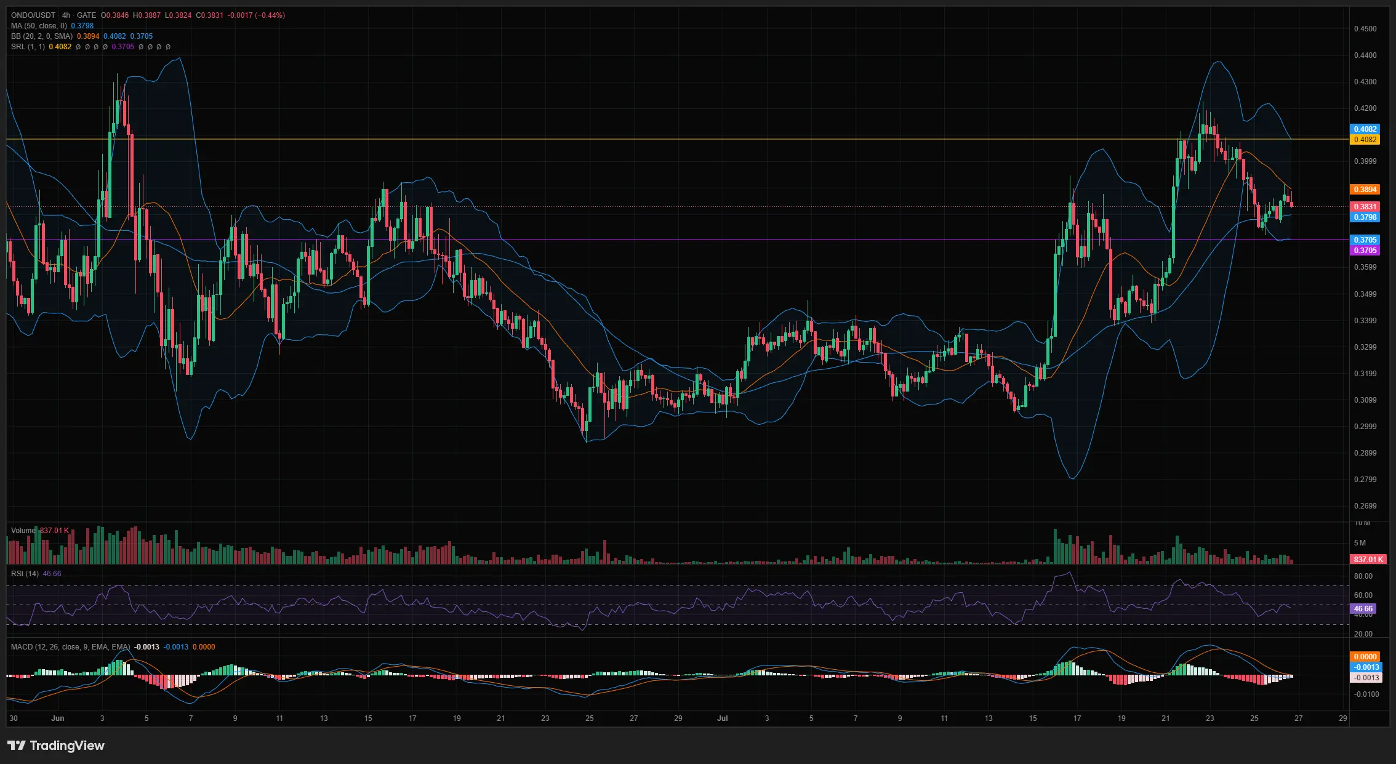The height and width of the screenshot is (764, 1396).
Task: Click the purple 0.3705 value in SRL legend
Action: tap(123, 47)
